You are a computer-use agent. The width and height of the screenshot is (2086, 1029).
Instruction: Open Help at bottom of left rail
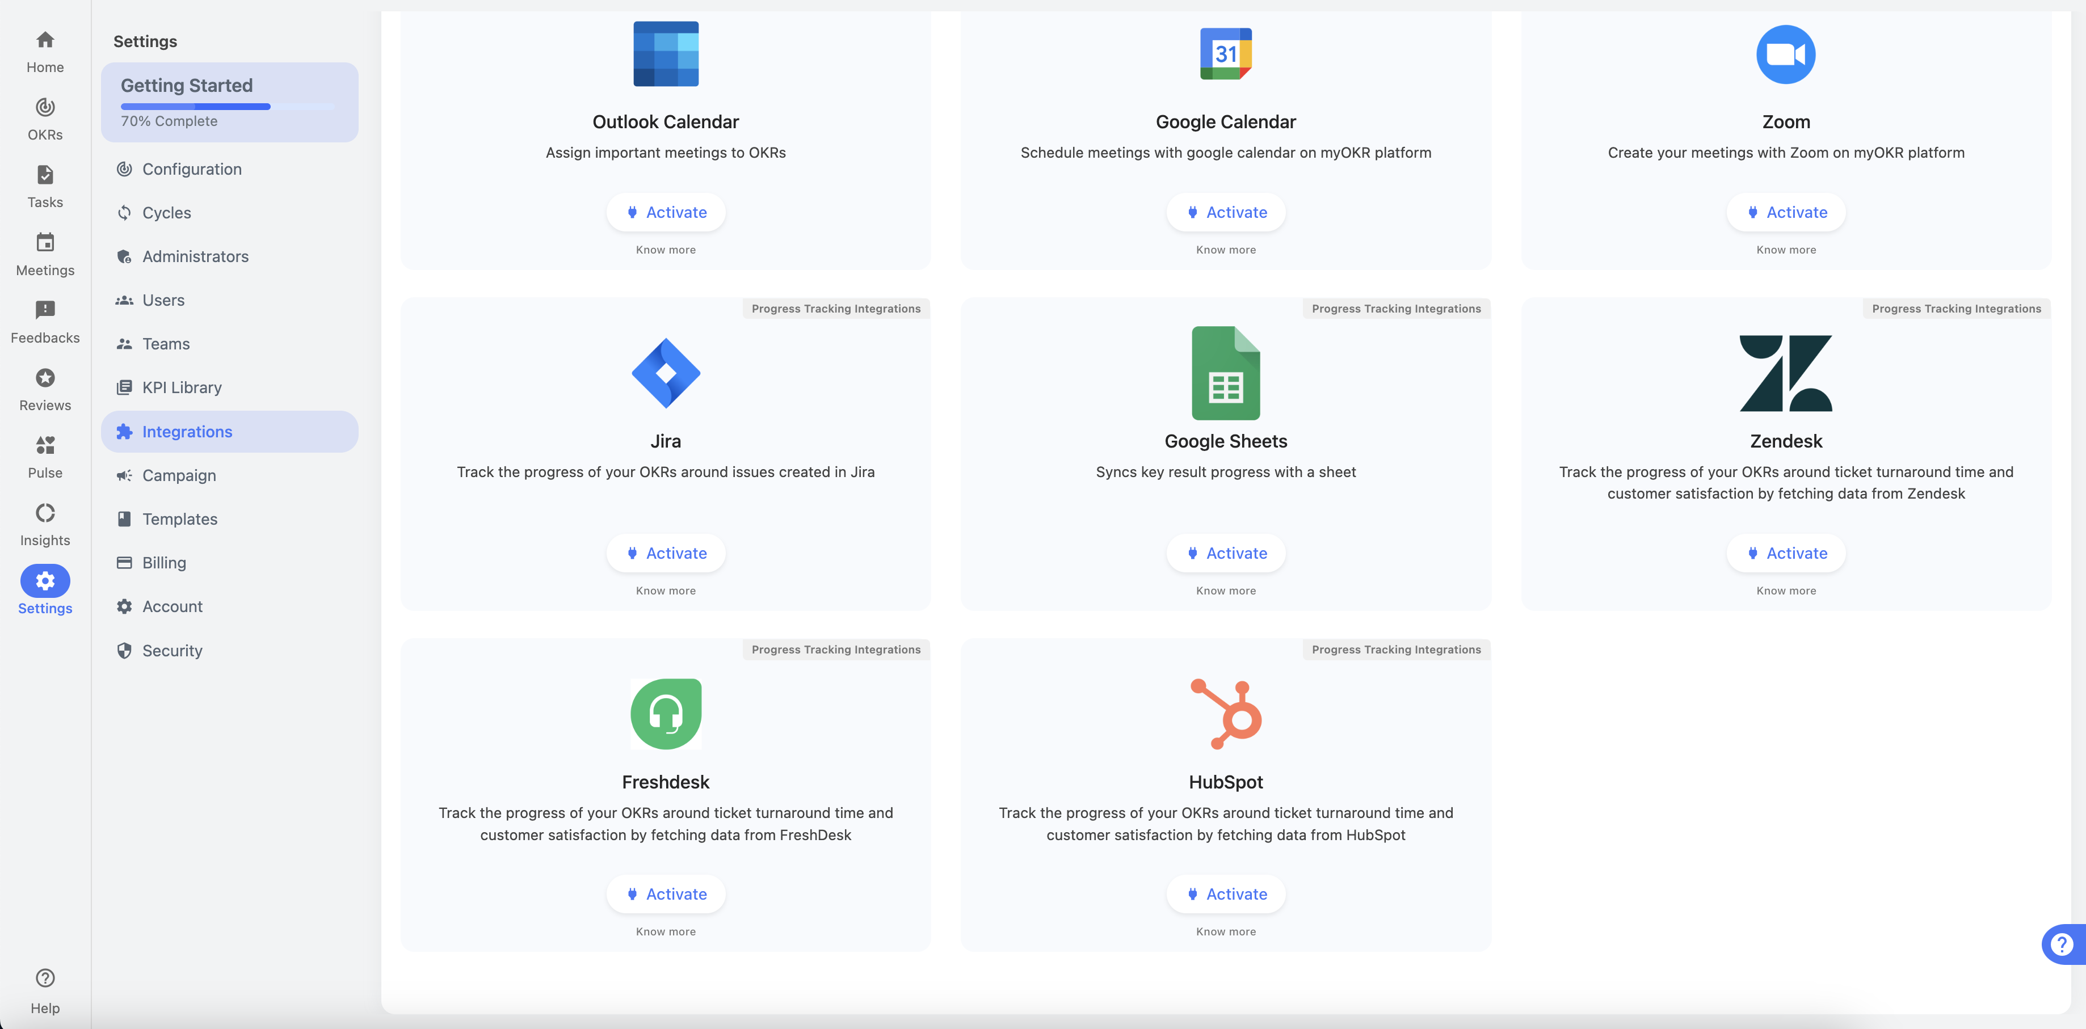tap(44, 991)
